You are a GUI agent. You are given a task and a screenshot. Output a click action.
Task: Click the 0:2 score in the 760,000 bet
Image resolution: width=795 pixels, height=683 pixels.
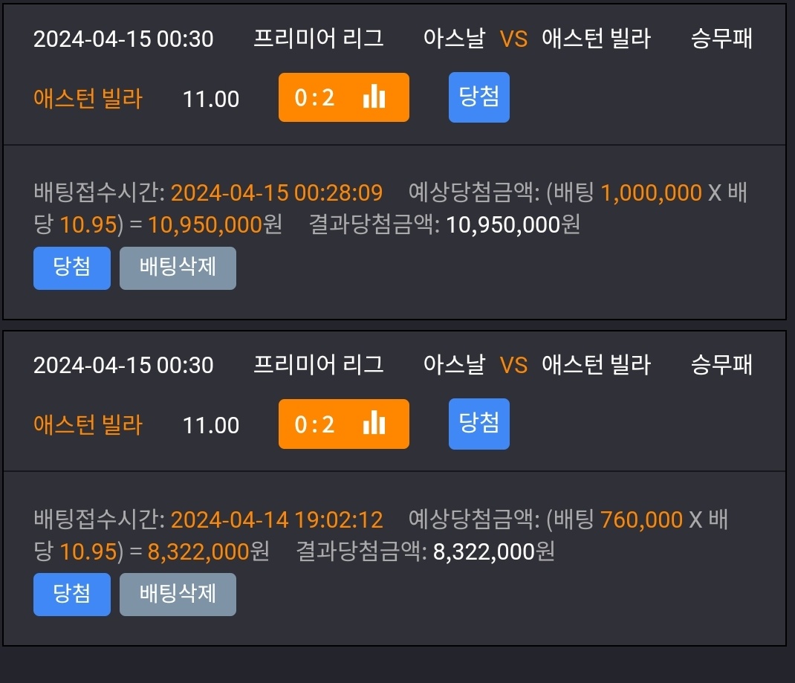[x=315, y=424]
